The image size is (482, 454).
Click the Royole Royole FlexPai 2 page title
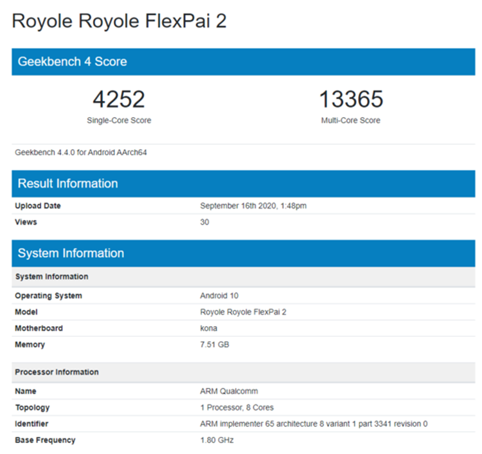click(x=119, y=21)
